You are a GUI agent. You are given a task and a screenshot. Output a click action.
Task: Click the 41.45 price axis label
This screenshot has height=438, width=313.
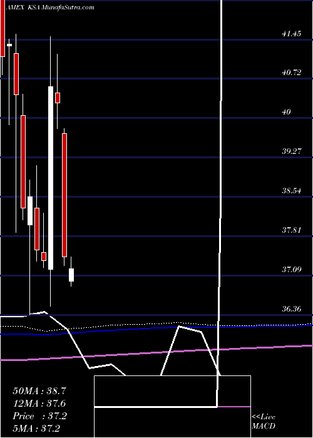pos(292,34)
